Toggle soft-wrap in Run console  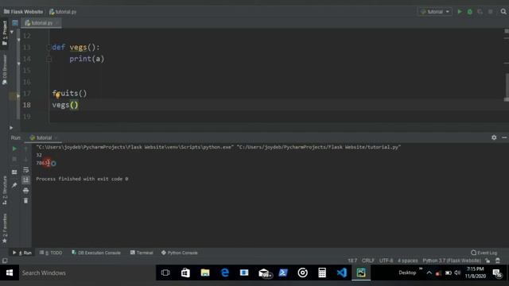pyautogui.click(x=25, y=169)
